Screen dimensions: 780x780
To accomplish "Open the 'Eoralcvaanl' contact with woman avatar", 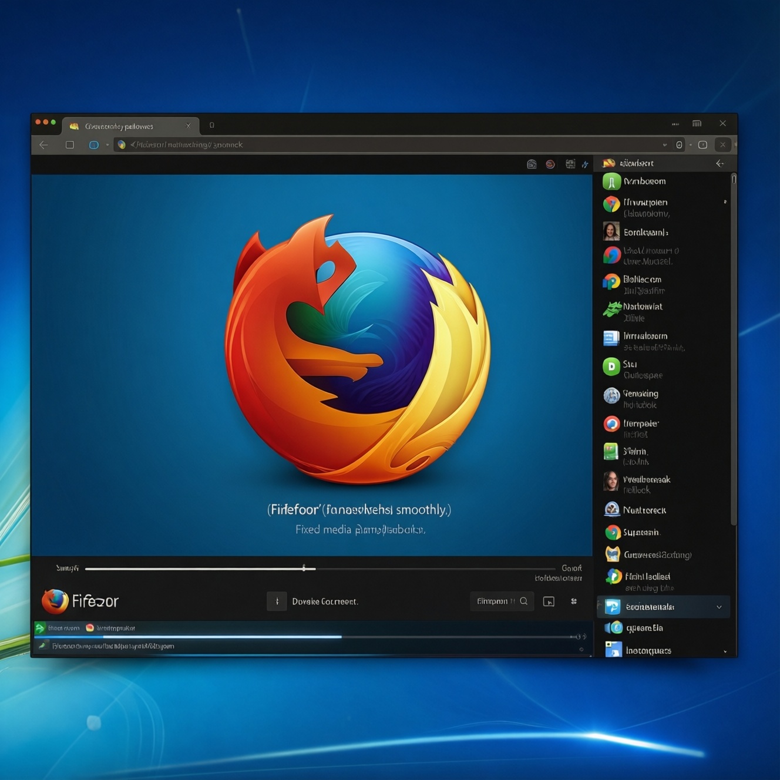I will coord(664,232).
